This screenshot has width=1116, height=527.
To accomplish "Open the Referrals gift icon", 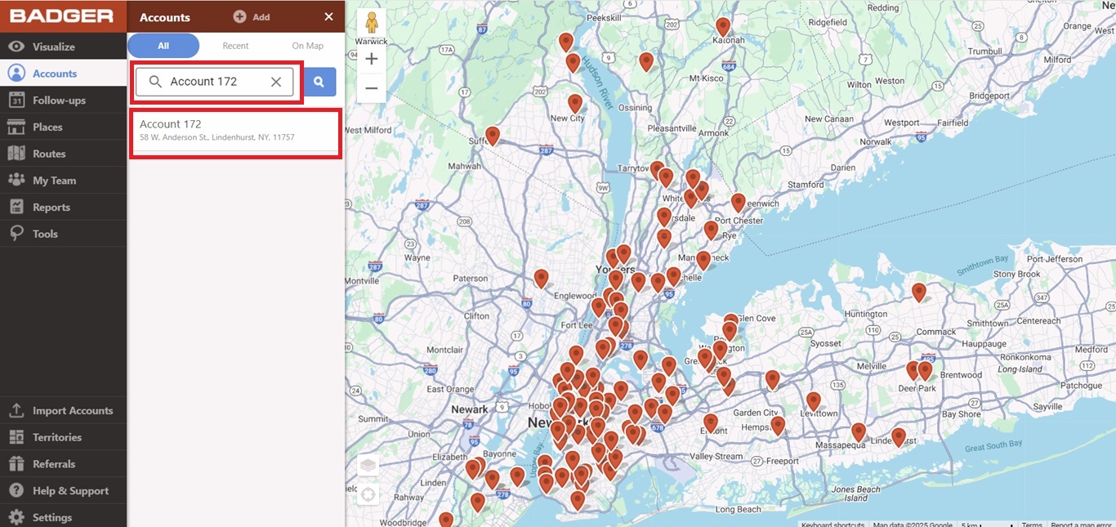I will 16,463.
